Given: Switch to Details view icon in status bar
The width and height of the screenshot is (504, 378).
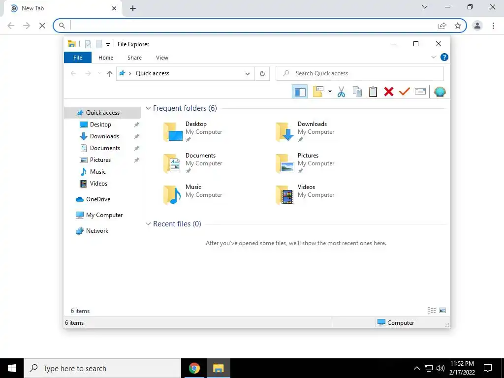Looking at the screenshot, I should click(x=431, y=310).
